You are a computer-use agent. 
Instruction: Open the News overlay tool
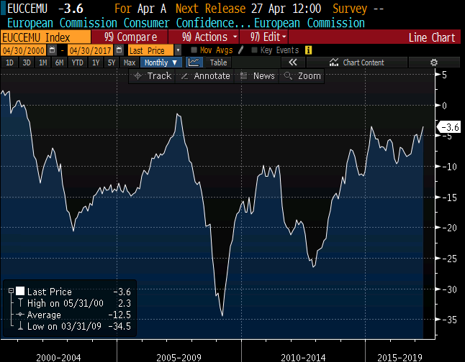(x=257, y=75)
